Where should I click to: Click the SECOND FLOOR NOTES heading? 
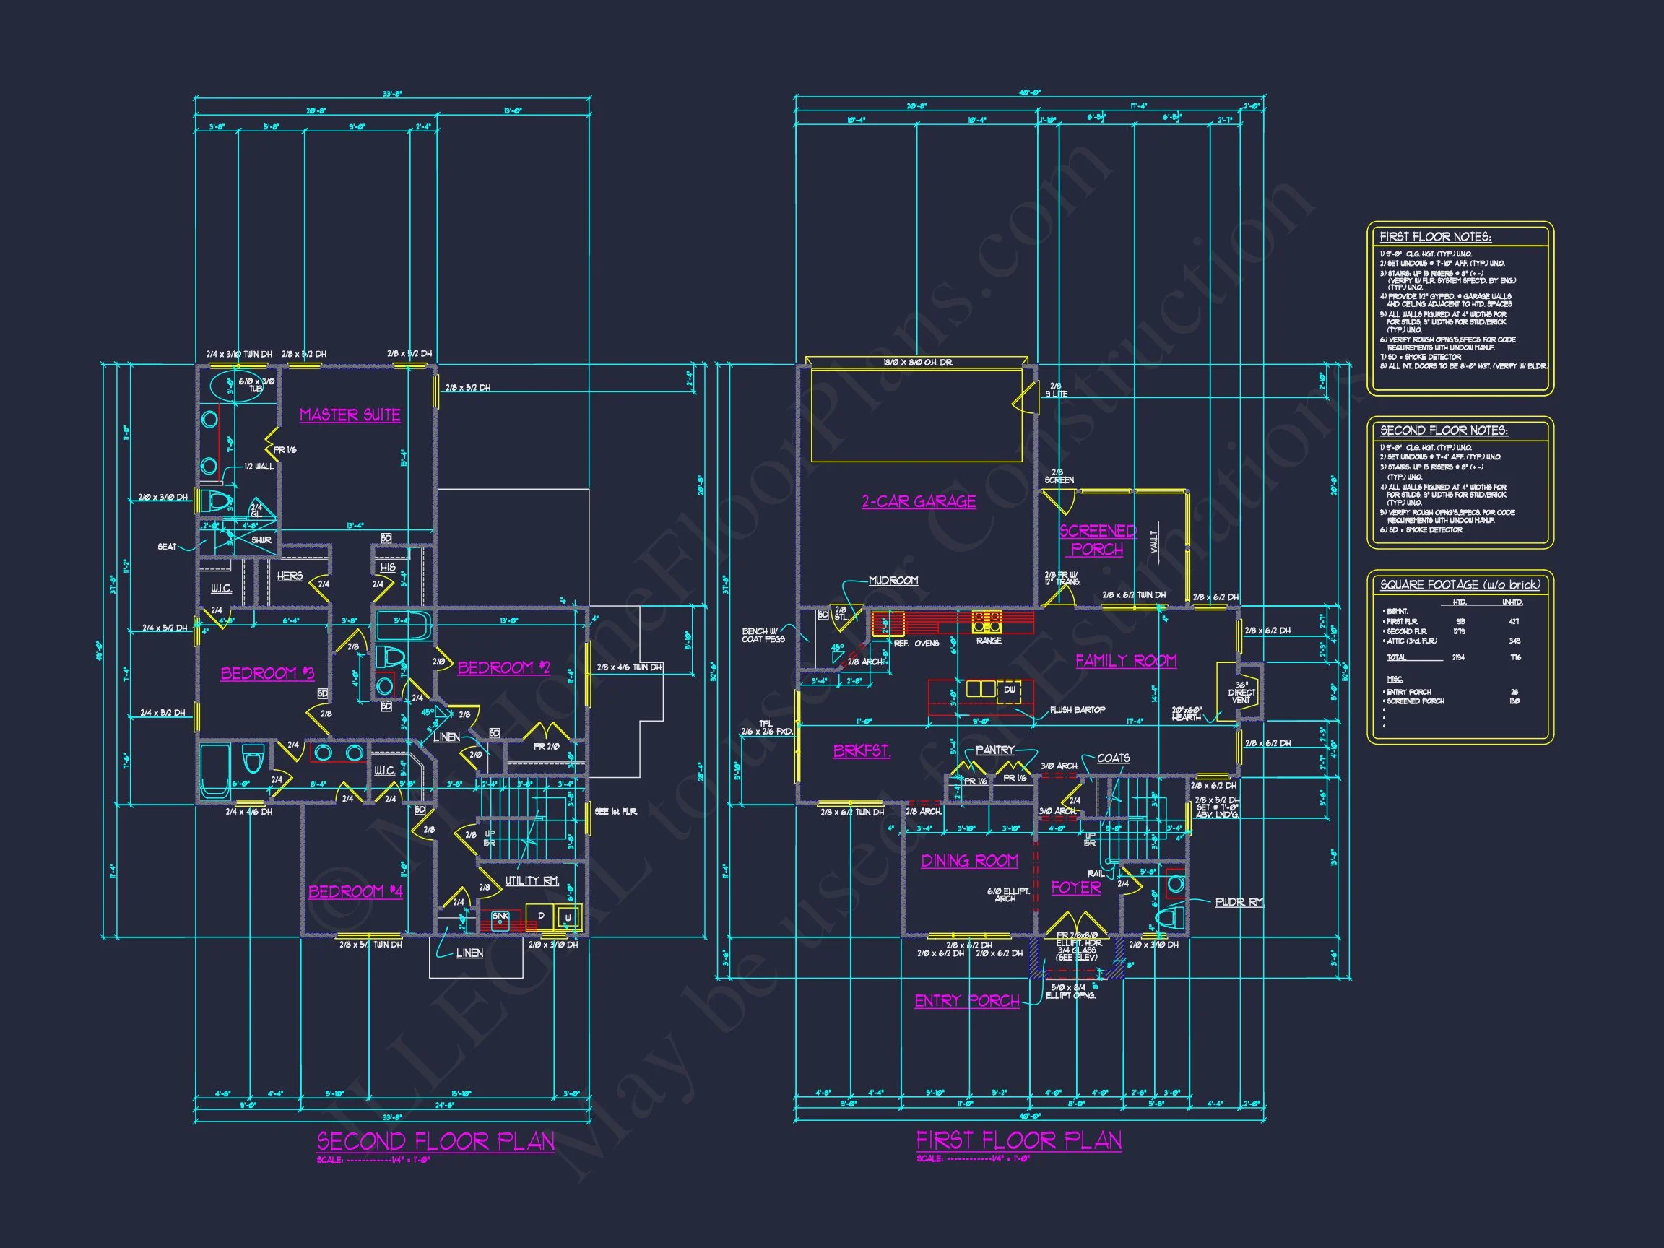[1443, 430]
